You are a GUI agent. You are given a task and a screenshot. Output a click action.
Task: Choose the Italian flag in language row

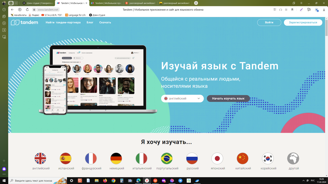click(x=141, y=158)
